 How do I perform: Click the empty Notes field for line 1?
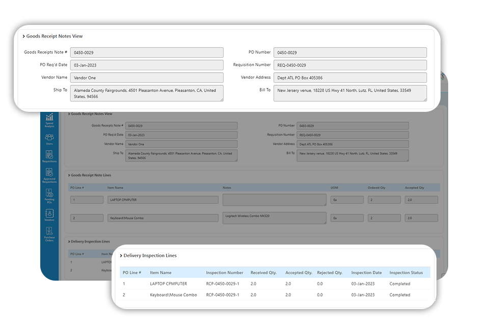274,199
